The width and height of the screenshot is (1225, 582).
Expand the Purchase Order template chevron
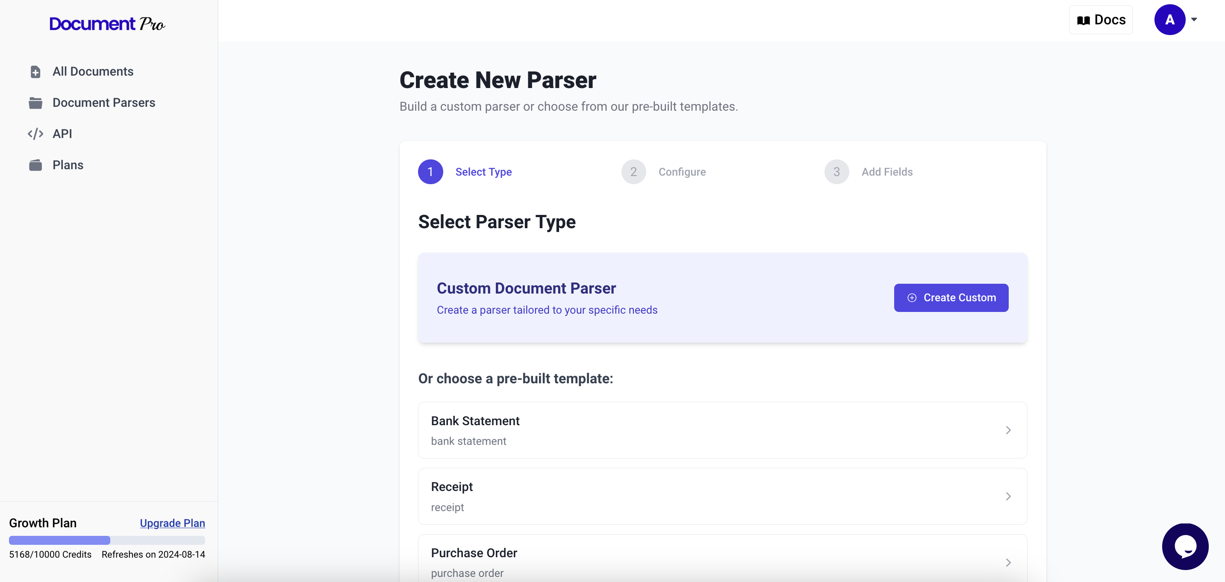[x=1008, y=562]
